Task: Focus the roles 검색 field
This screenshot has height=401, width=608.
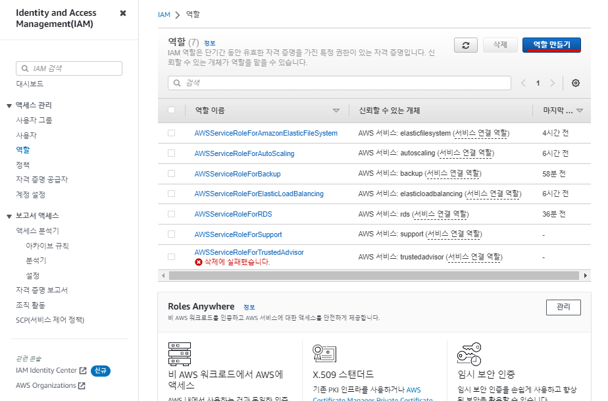Action: click(340, 83)
